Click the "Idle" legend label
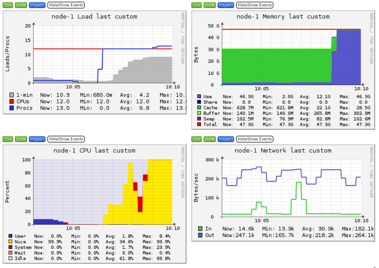Viewport: 379px width, 268px height. [x=20, y=258]
